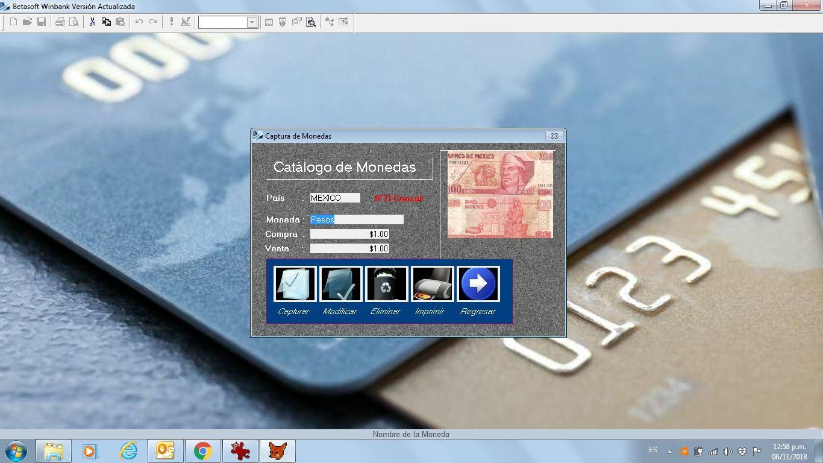Click the exclamation mark Run icon
The image size is (823, 463).
172,22
